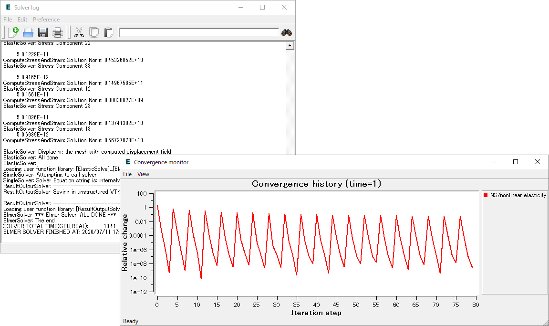The width and height of the screenshot is (549, 326).
Task: Click 'ELMER SOLVER FINISHED AT' log line
Action: (61, 231)
